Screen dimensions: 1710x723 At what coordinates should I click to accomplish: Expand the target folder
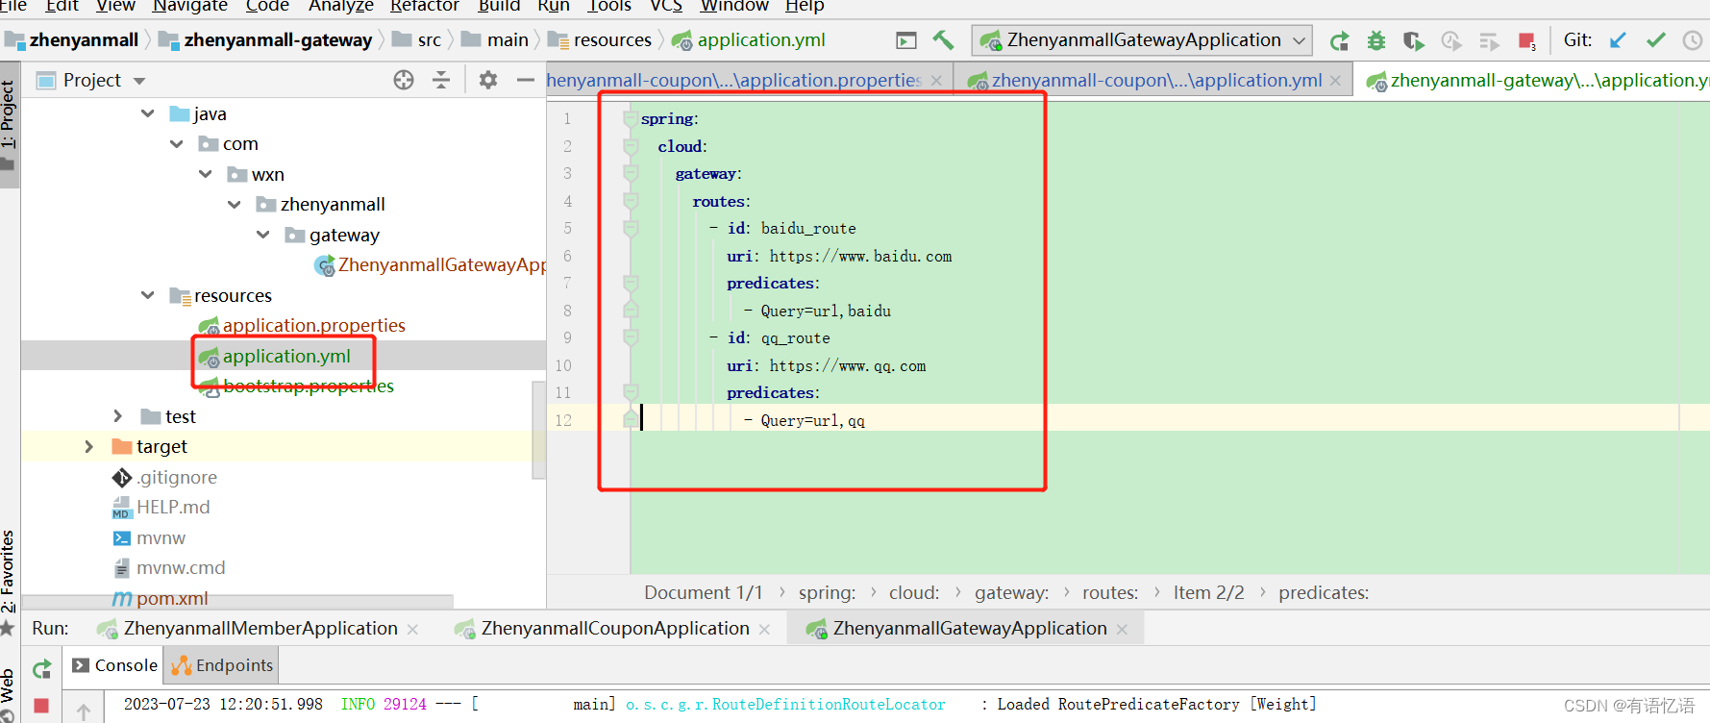pos(89,446)
